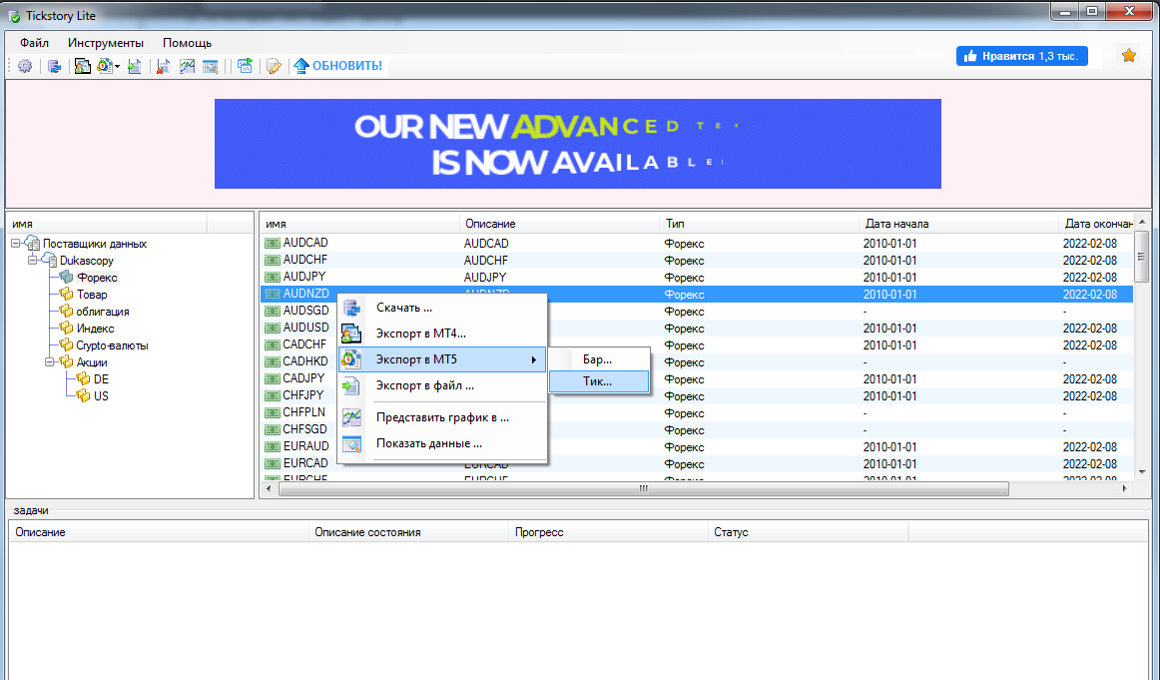Click the Dukascopy provider icon
1160x680 pixels.
(49, 260)
